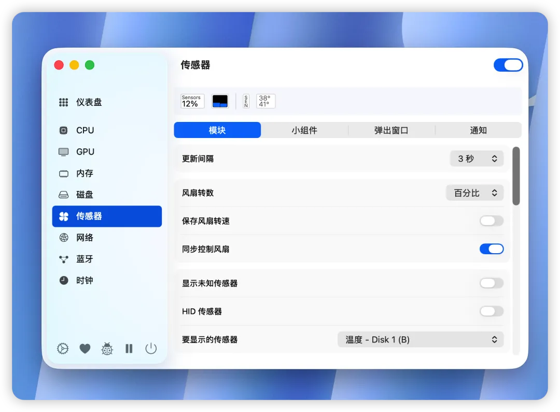Click the power quit icon
Image resolution: width=560 pixels, height=412 pixels.
click(x=151, y=348)
